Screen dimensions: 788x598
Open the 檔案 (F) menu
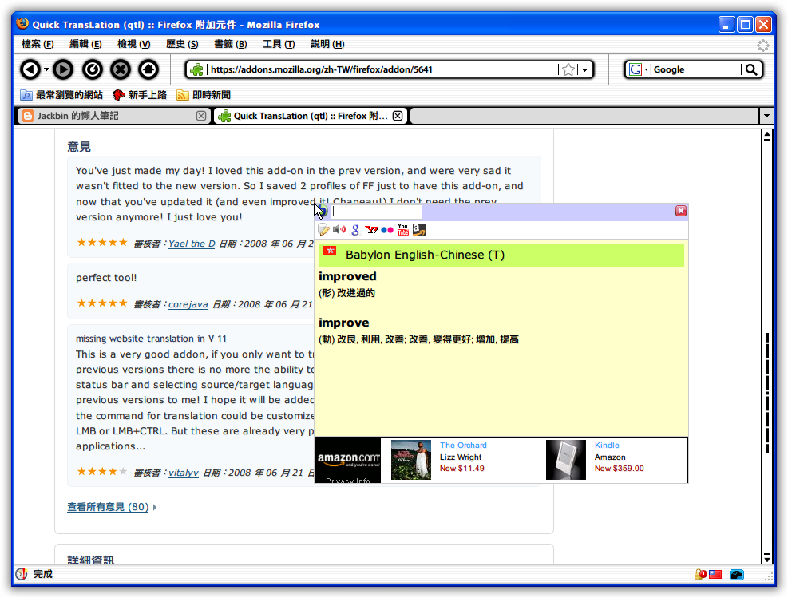[x=38, y=44]
